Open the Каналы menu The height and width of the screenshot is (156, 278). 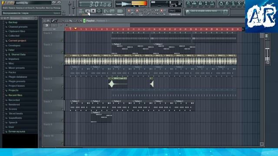tap(19, 8)
